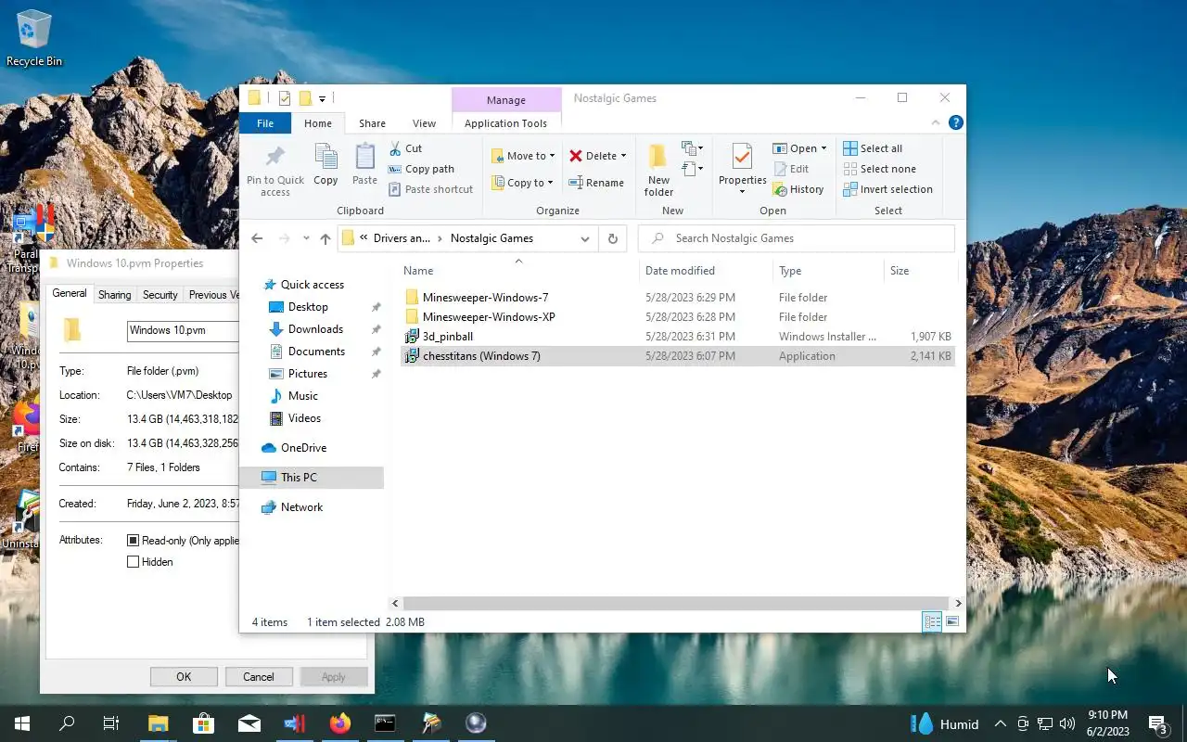Select Minesweeper-Windows-XP folder
The width and height of the screenshot is (1187, 742).
(x=489, y=317)
